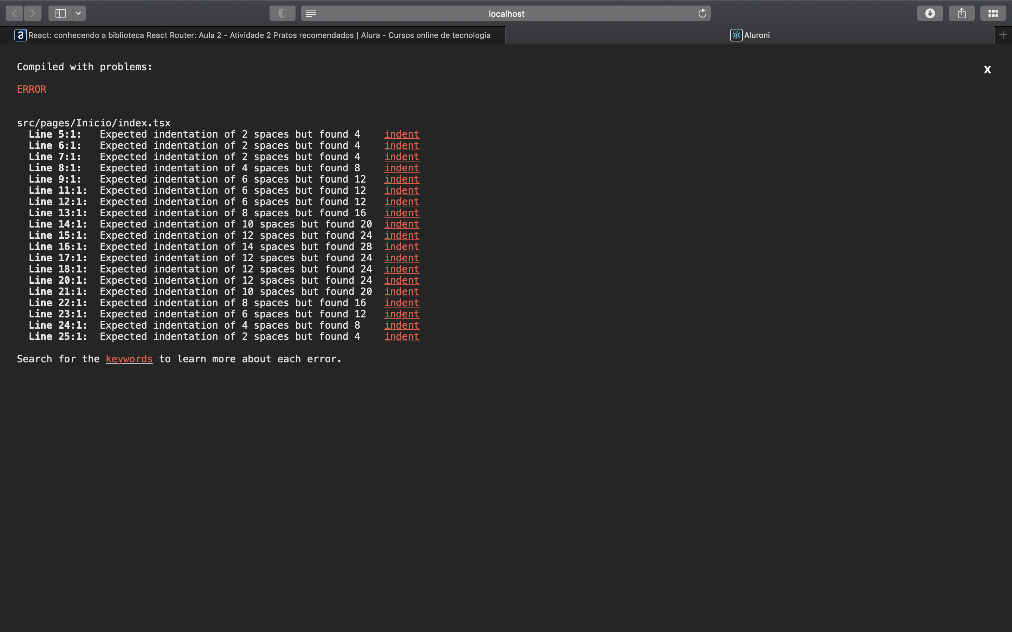Open indent rule link for Line 12:1

click(401, 202)
